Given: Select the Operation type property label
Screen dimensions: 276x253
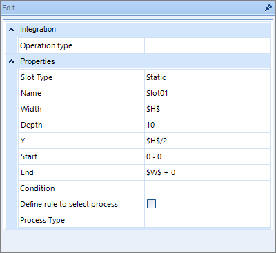Looking at the screenshot, I should pos(46,45).
